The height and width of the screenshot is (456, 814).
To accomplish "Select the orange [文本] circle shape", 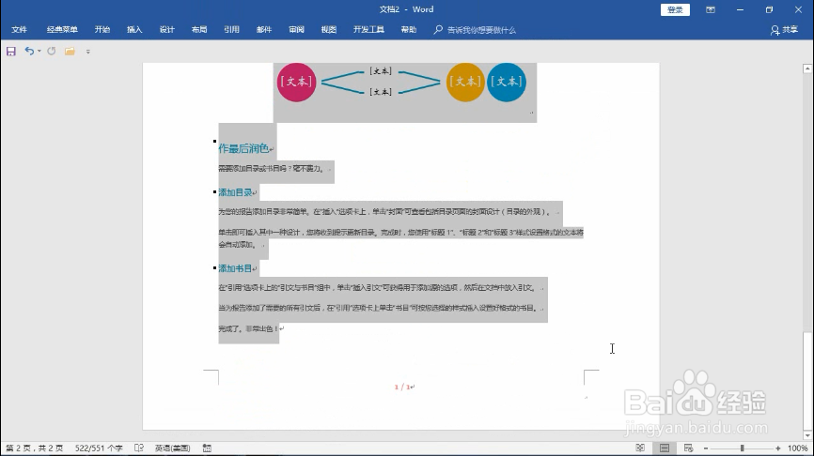I will click(x=465, y=82).
